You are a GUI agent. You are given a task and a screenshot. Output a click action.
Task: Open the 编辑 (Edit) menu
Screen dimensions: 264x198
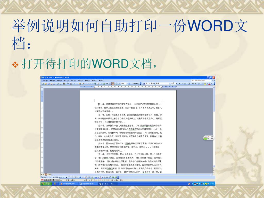point(52,80)
